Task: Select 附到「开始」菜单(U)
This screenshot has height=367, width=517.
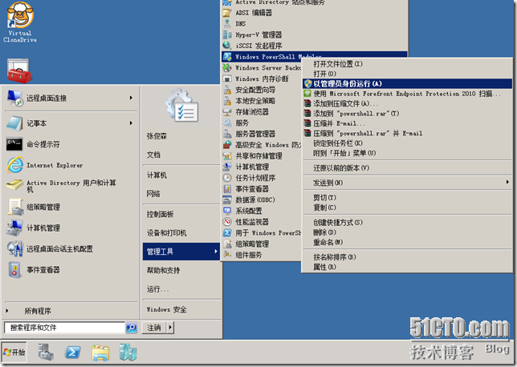Action: [x=344, y=153]
